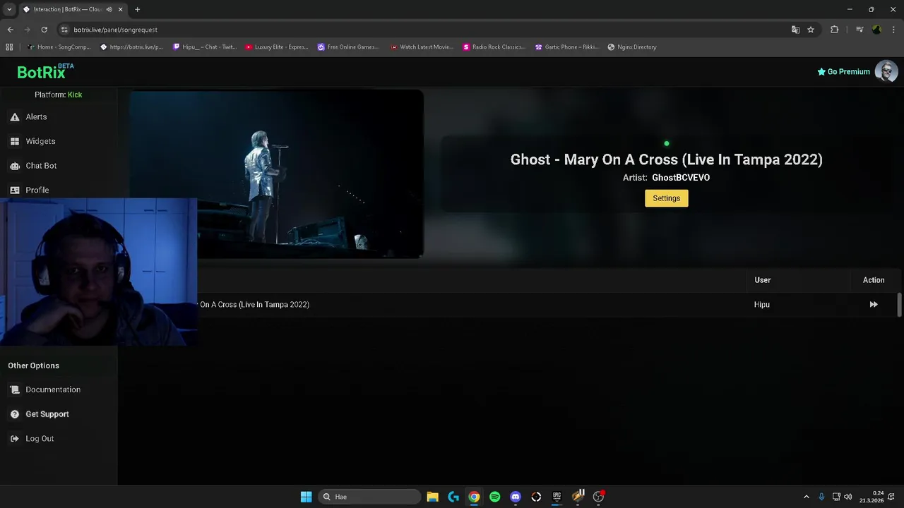
Task: Click the Alerts triangle icon
Action: coord(15,117)
